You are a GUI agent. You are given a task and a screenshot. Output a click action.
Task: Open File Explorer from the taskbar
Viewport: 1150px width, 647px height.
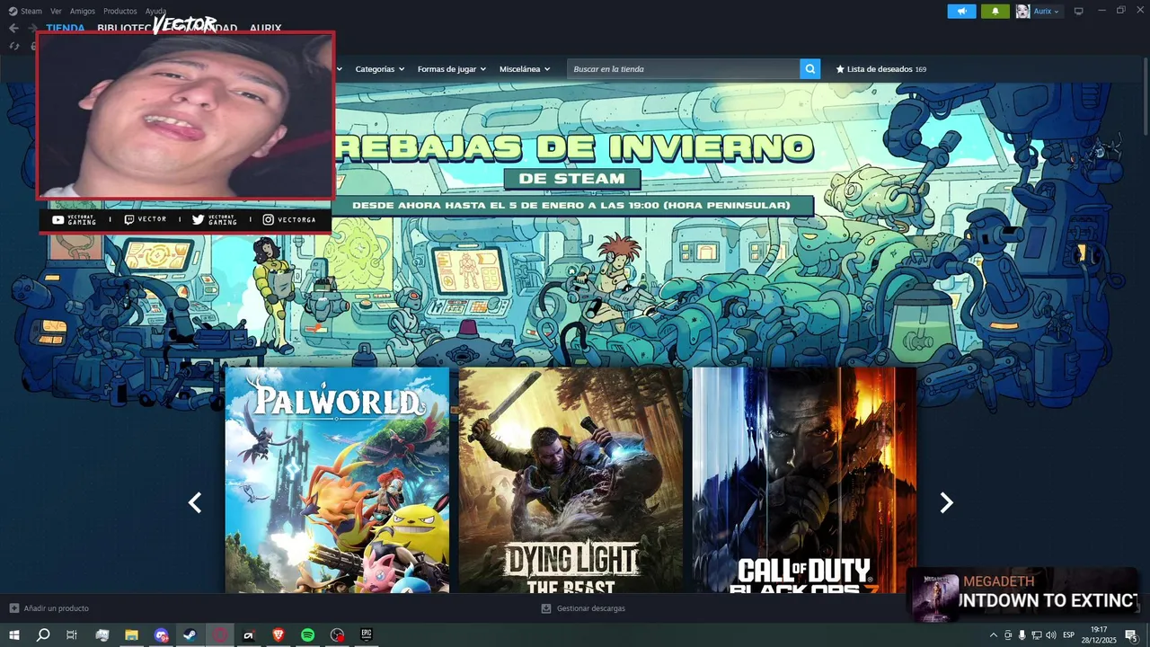131,635
